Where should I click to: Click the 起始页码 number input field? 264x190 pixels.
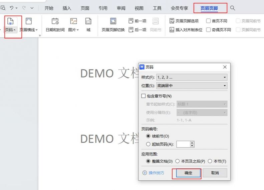click(183, 144)
